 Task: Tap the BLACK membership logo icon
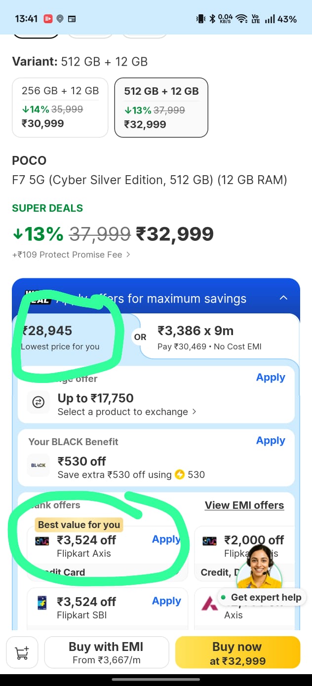[39, 465]
